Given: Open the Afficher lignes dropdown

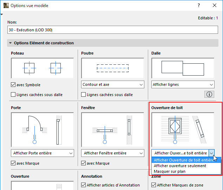Looking at the screenshot, I should (183, 85).
